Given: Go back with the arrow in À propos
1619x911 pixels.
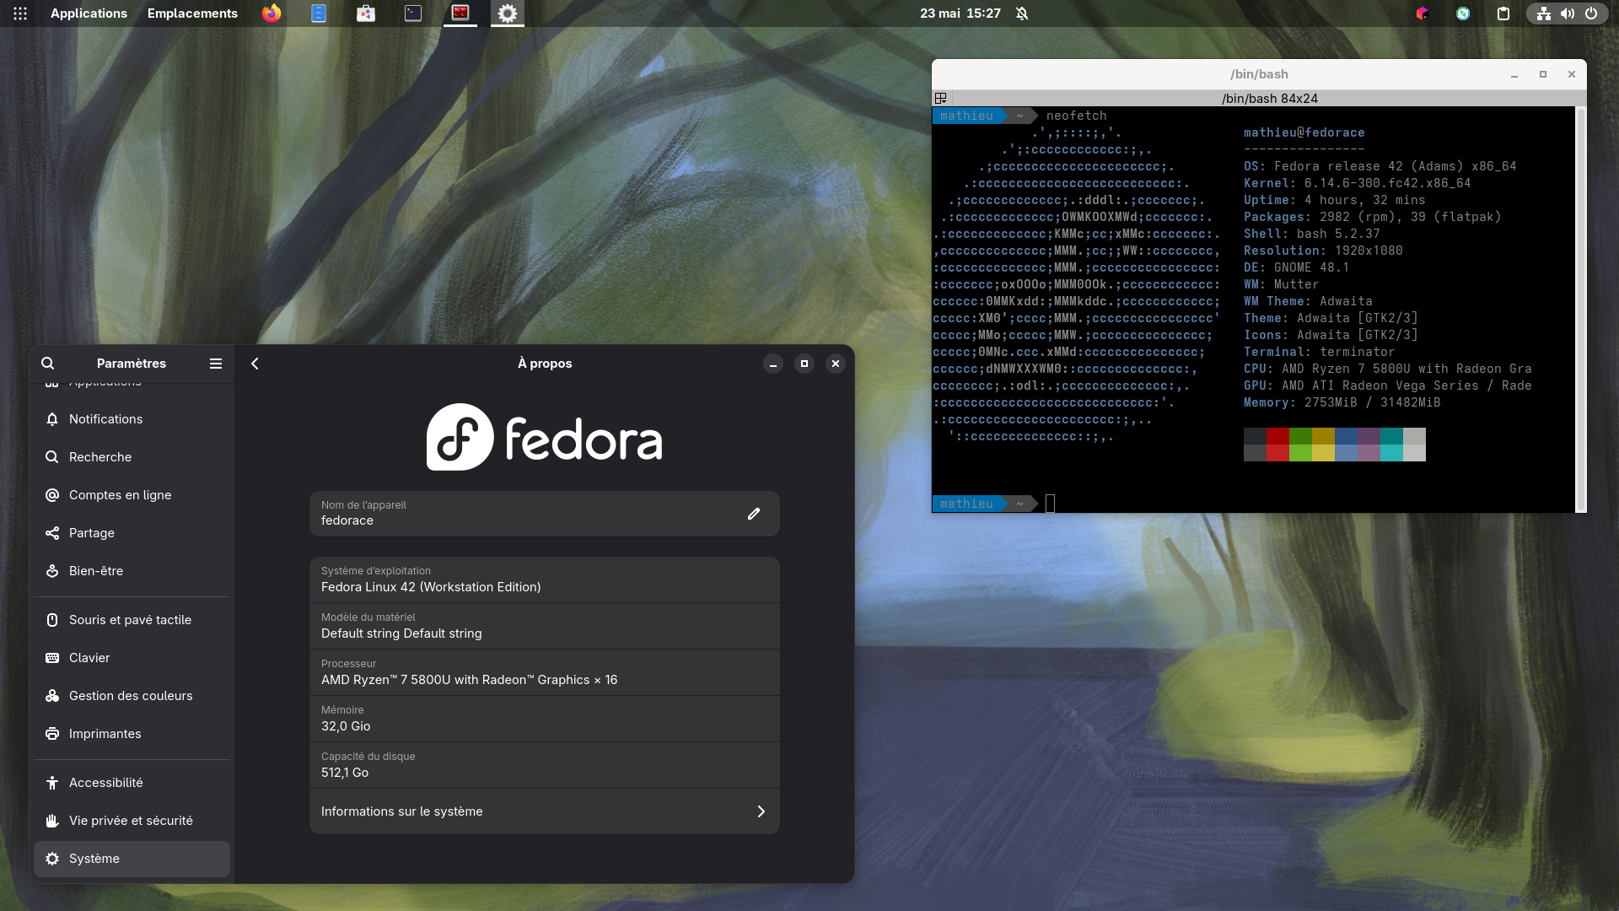Looking at the screenshot, I should (255, 364).
